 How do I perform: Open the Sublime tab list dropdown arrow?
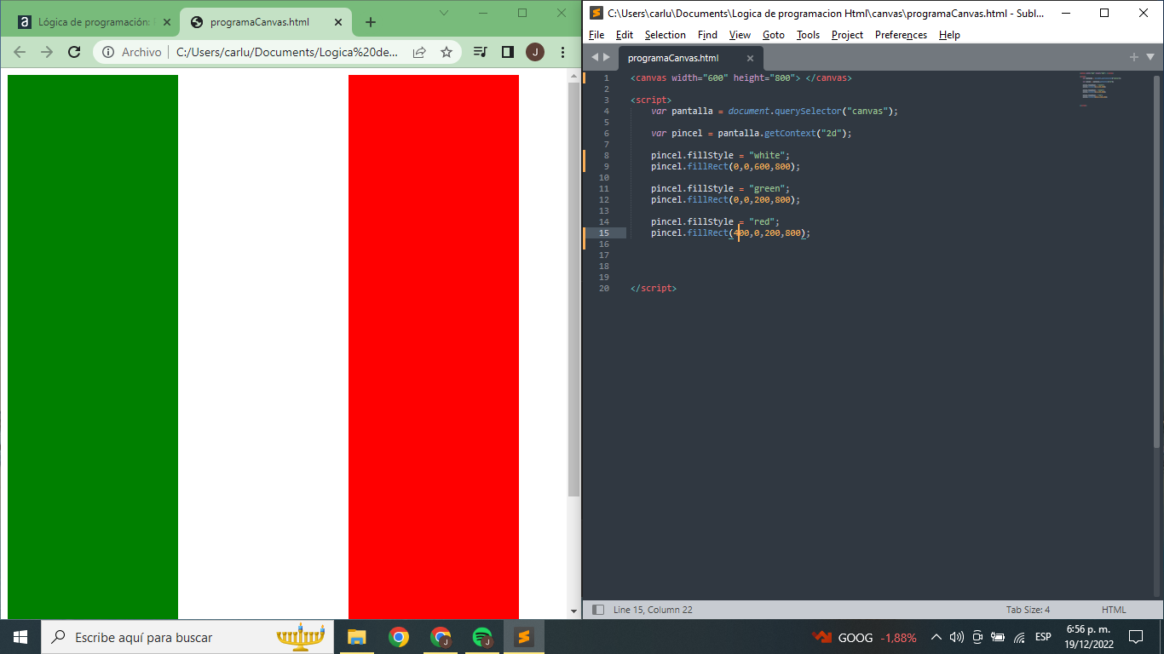click(x=1150, y=57)
